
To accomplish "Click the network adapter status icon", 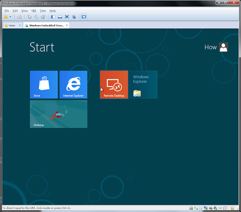I will point(206,208).
